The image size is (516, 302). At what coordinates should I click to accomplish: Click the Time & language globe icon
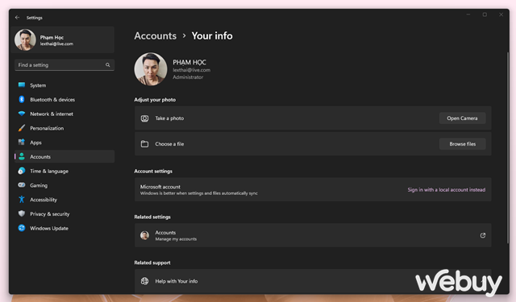pyautogui.click(x=22, y=171)
